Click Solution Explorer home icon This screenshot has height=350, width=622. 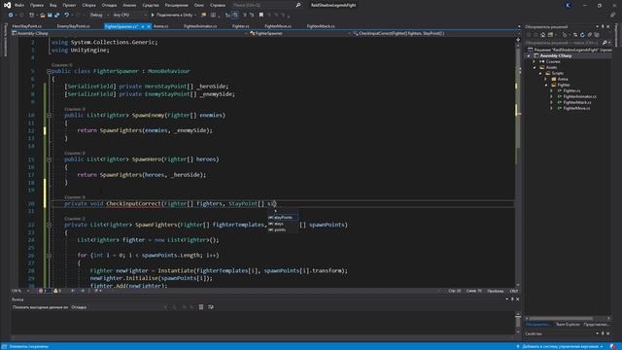pyautogui.click(x=542, y=35)
